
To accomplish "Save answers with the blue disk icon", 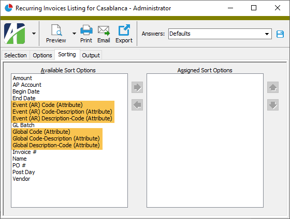I will [280, 34].
